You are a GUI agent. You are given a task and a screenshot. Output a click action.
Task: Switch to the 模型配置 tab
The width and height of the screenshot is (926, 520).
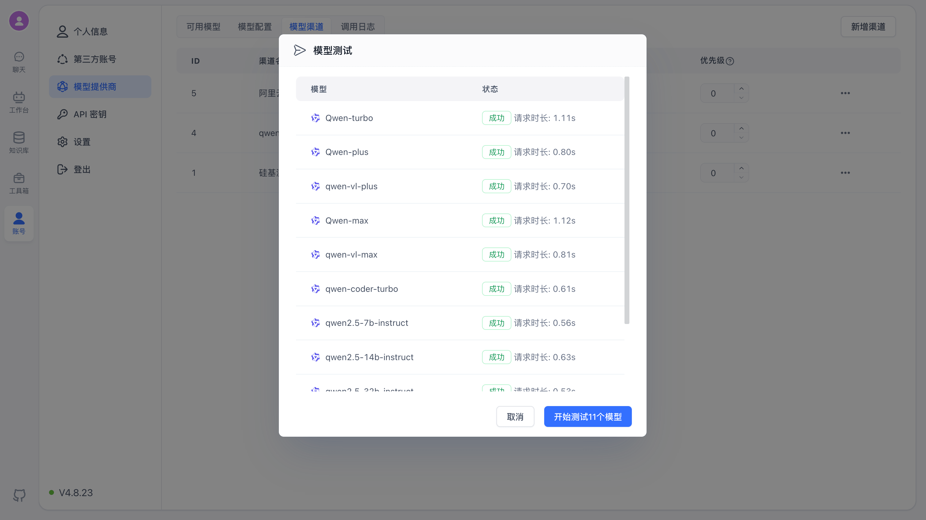click(255, 26)
